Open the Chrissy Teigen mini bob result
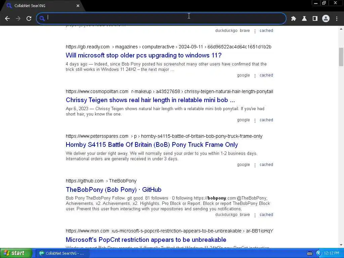The width and height of the screenshot is (344, 258). (x=150, y=100)
